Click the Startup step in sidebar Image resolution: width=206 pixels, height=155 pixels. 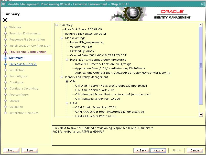[14, 101]
